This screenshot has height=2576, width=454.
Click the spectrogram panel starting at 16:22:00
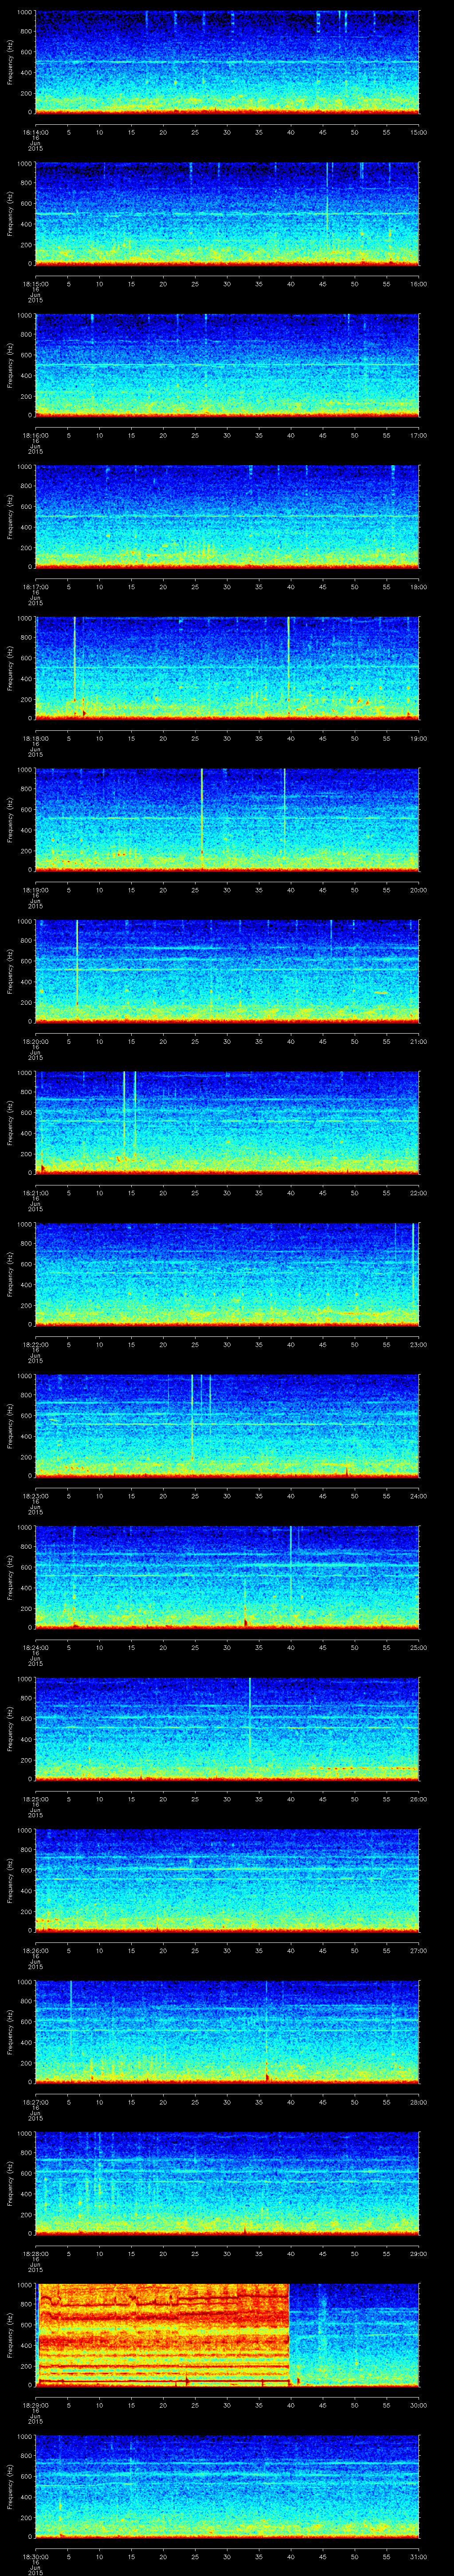[x=227, y=1274]
